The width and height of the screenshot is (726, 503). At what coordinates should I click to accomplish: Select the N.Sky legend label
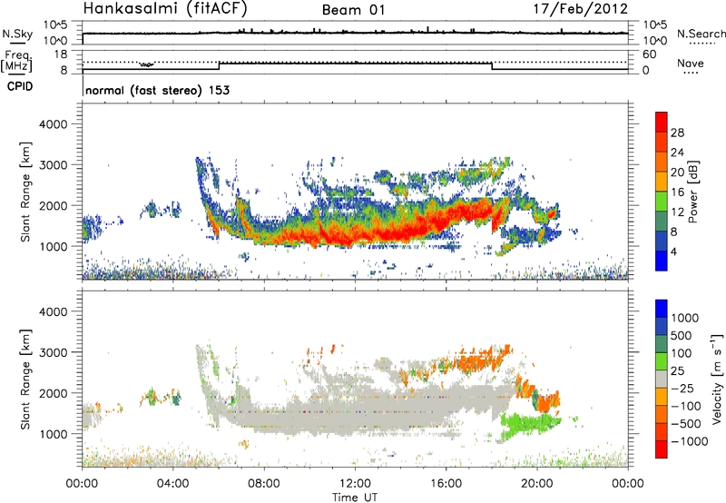(17, 34)
